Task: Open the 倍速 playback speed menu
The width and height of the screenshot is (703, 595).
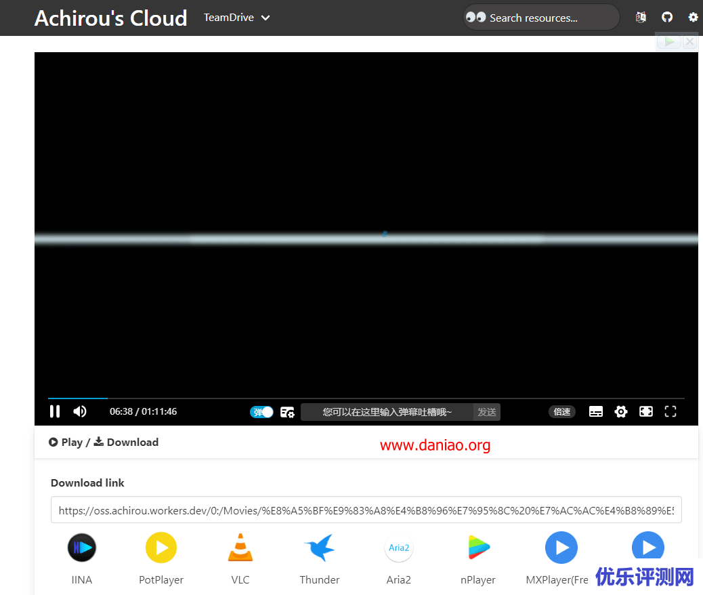Action: (x=561, y=411)
